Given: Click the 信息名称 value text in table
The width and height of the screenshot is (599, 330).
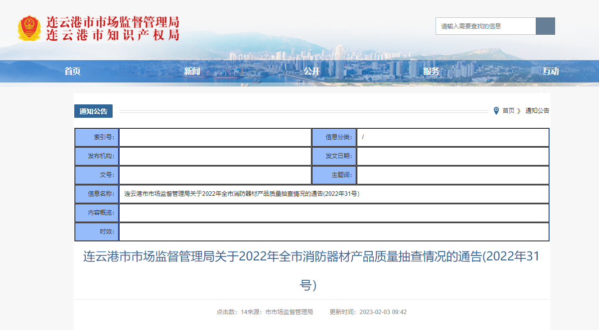Looking at the screenshot, I should [x=242, y=194].
